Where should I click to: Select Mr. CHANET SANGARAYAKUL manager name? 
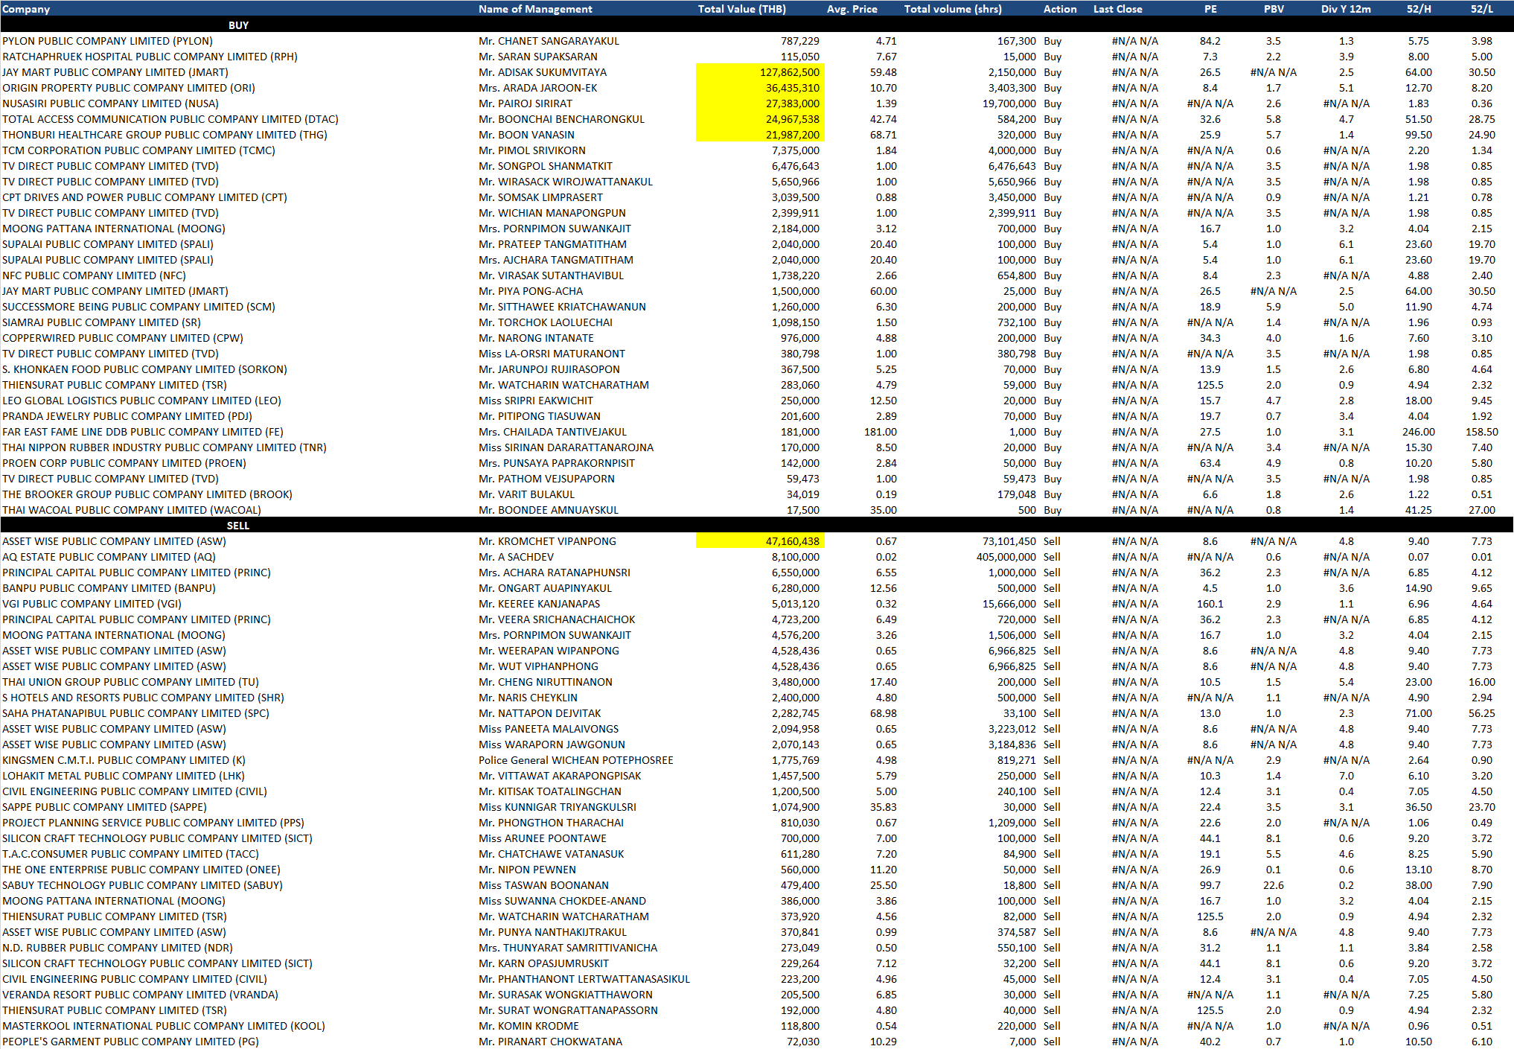(x=549, y=41)
